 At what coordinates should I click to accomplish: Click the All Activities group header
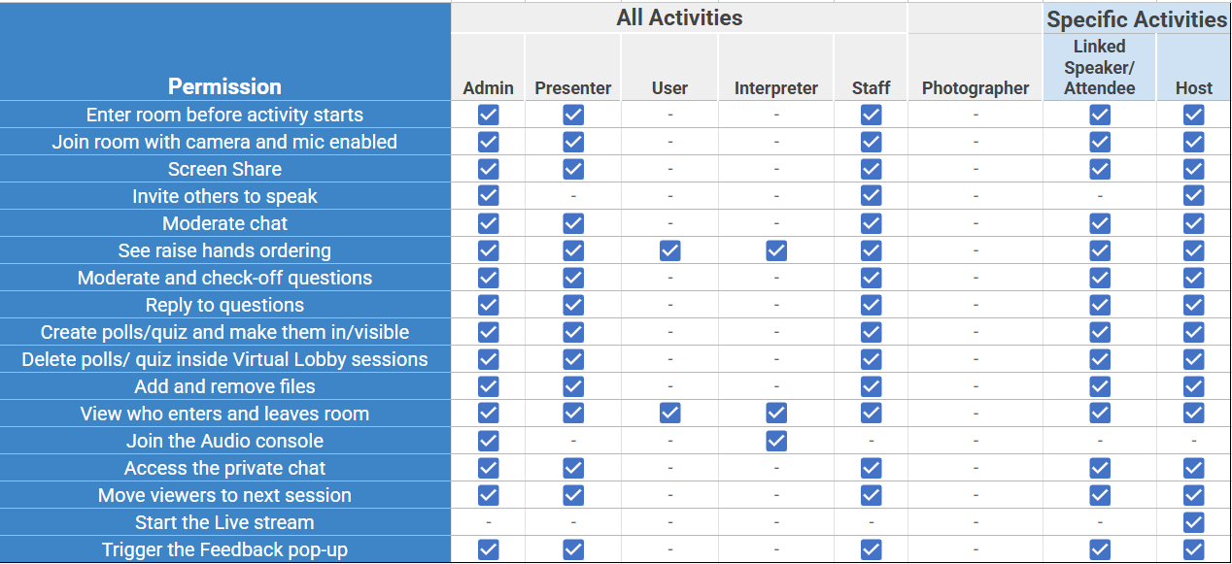coord(679,17)
